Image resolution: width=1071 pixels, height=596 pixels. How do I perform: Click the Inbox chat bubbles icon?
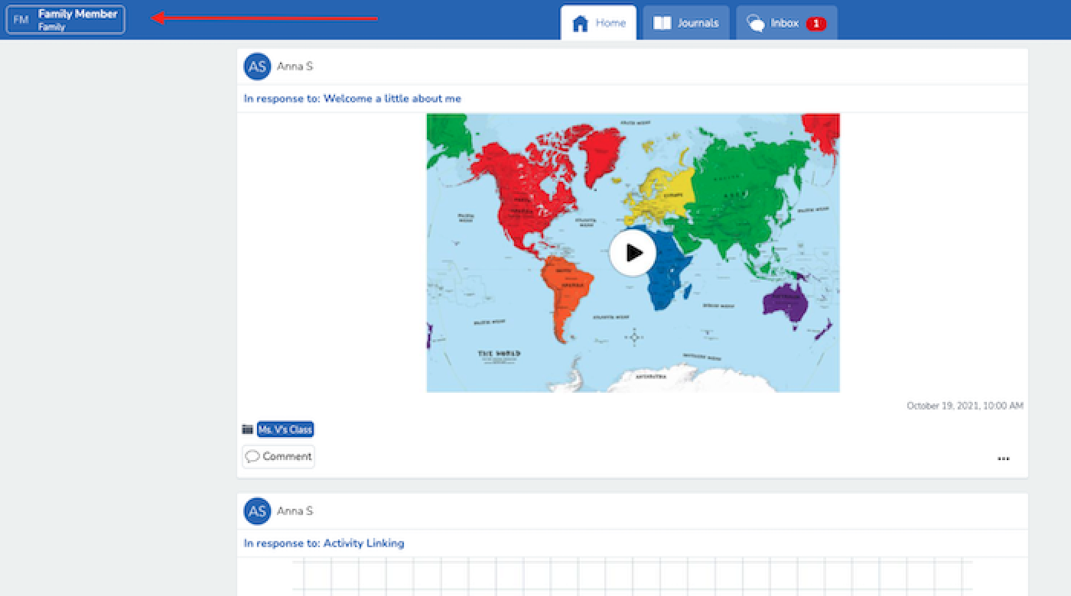point(755,23)
